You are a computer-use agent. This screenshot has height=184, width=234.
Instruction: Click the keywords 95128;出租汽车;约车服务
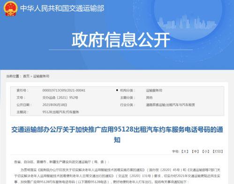(x=60, y=112)
